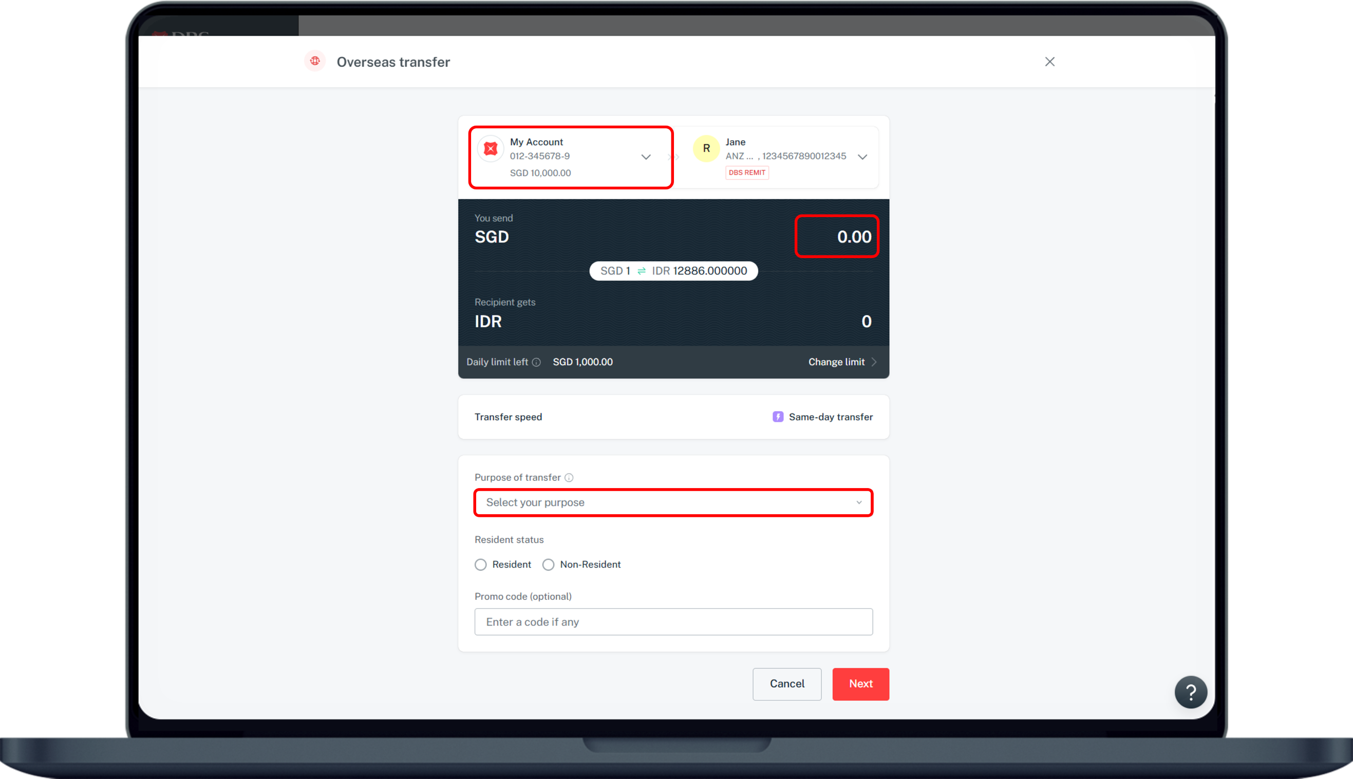Screen dimensions: 1353x779
Task: Expand Jane recipient dropdown chevron
Action: [x=862, y=157]
